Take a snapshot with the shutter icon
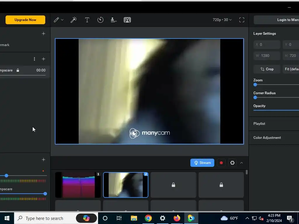 (x=232, y=163)
